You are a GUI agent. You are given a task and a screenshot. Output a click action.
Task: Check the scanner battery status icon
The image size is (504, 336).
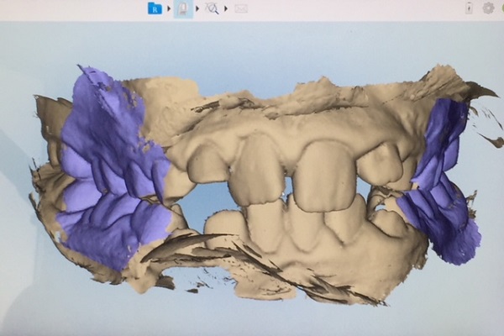pos(469,8)
